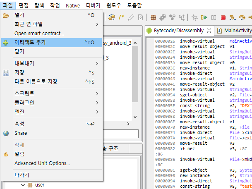Image resolution: width=252 pixels, height=189 pixels.
Task: Click the filter input field below project tree
Action: pos(120,134)
